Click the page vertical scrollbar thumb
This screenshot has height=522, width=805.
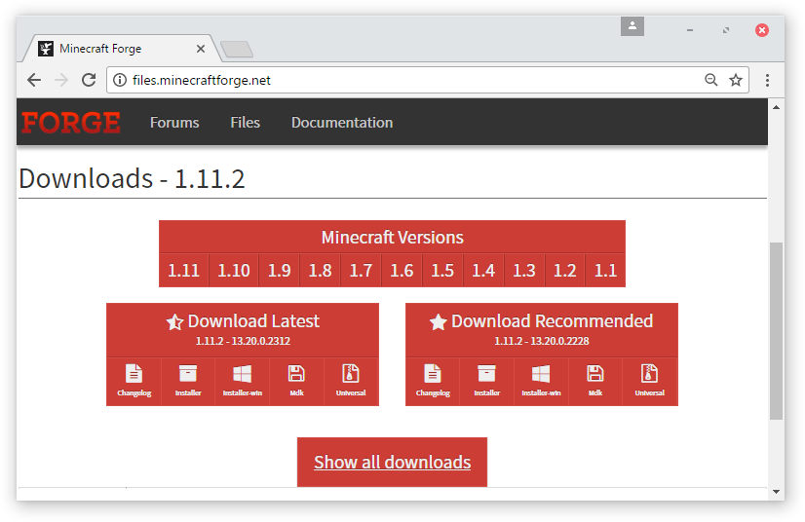tap(776, 331)
